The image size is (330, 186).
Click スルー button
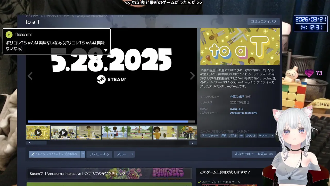coord(122,154)
